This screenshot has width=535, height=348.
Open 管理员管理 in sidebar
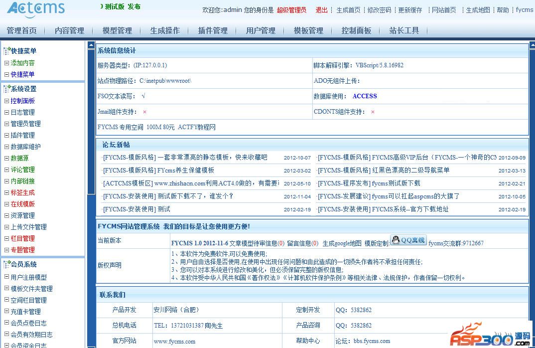tap(25, 124)
